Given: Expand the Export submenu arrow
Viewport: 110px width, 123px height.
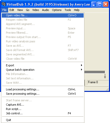Looking at the screenshot, I should tap(82, 65).
